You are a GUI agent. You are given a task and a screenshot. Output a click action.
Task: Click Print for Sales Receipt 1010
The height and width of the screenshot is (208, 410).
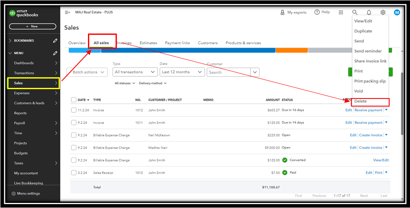[x=379, y=173]
